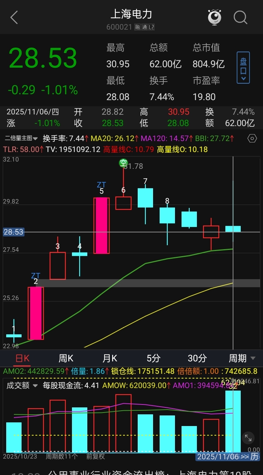This screenshot has height=475, width=263.
Task: Tap the stock code 600021
Action: pyautogui.click(x=119, y=27)
